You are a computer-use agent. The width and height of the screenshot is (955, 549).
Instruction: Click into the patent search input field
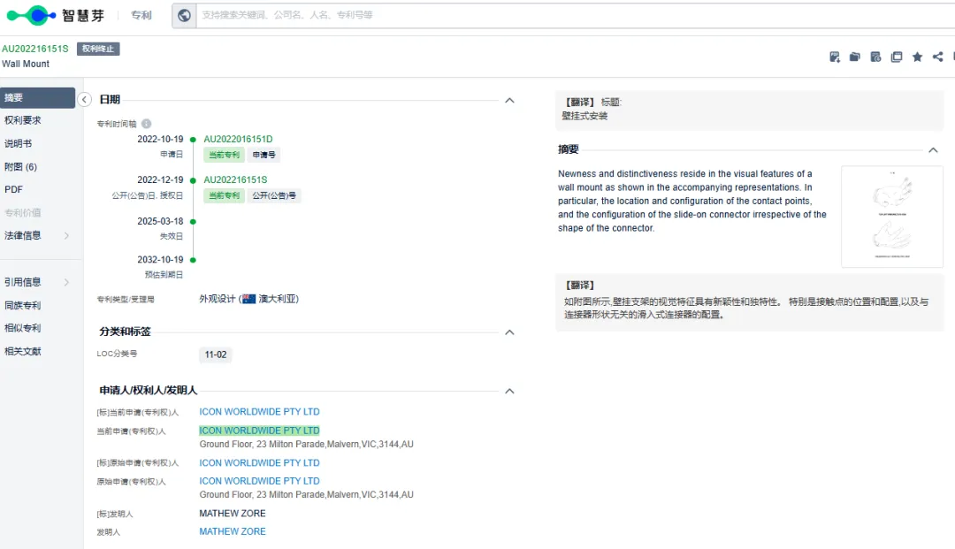576,15
